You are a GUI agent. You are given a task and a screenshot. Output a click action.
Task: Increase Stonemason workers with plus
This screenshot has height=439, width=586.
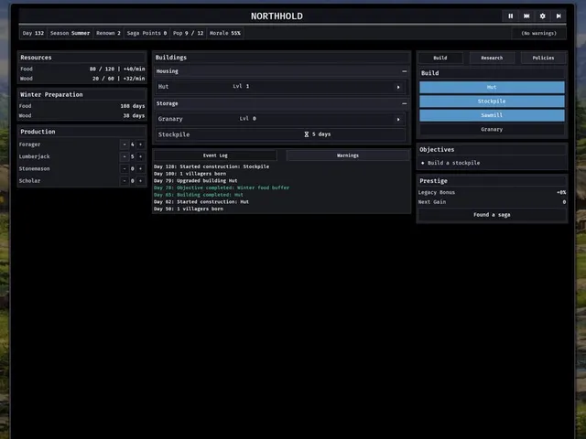coord(140,168)
